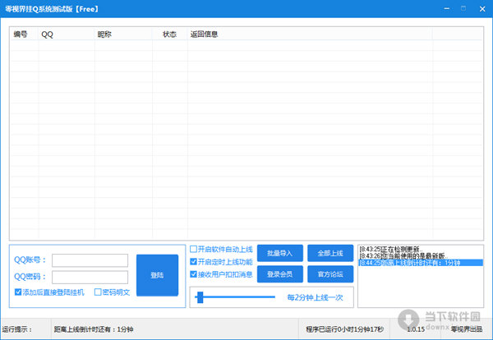The height and width of the screenshot is (340, 493).
Task: Click the QQ账号 input field
Action: pos(90,260)
